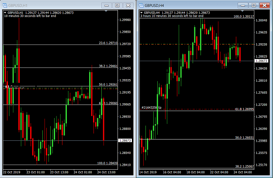
Task: Click the current price tag 1.28673 in H4
Action: [261, 61]
